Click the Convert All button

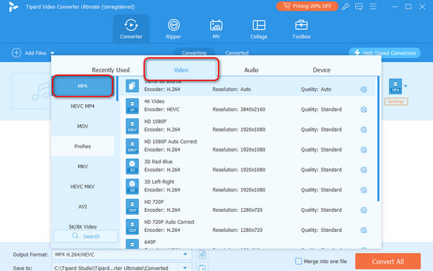coord(388,262)
